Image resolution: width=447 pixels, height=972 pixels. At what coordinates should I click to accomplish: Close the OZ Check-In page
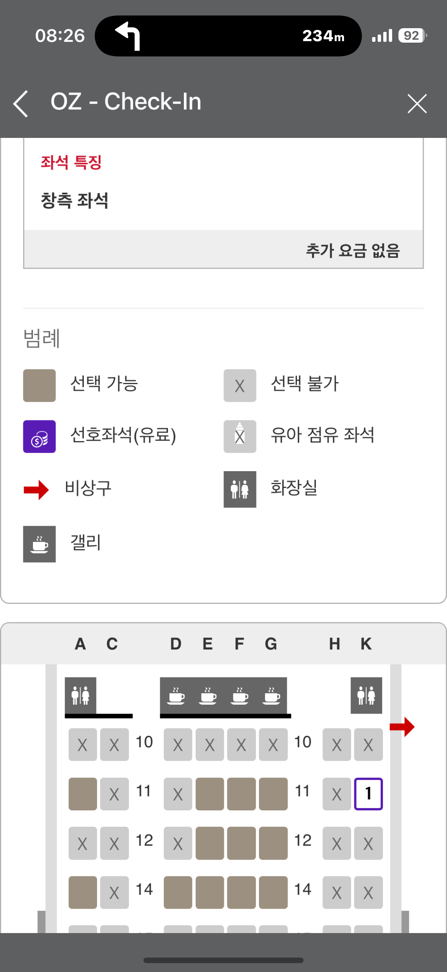click(417, 103)
